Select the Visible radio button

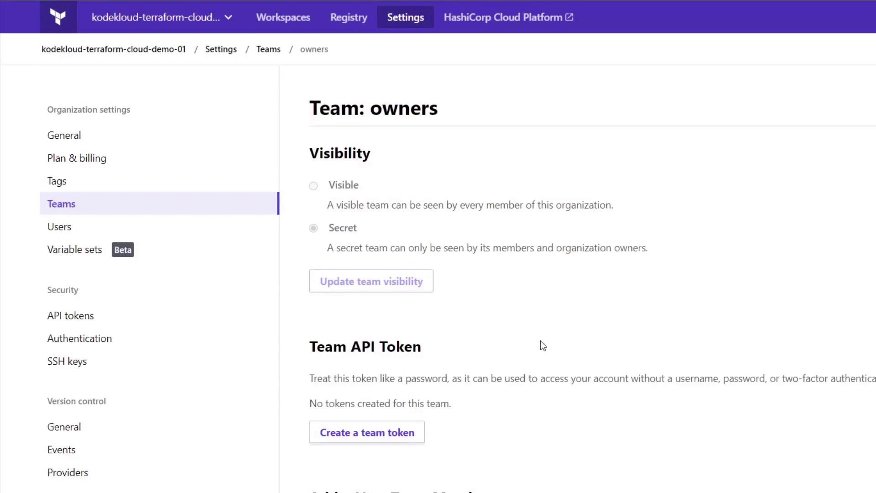pyautogui.click(x=313, y=186)
